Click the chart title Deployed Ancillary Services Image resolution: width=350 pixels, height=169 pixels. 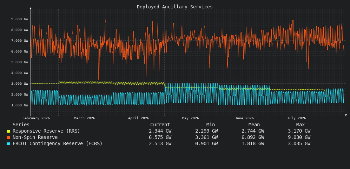click(x=175, y=7)
